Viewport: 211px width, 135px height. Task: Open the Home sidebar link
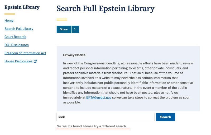pyautogui.click(x=9, y=21)
